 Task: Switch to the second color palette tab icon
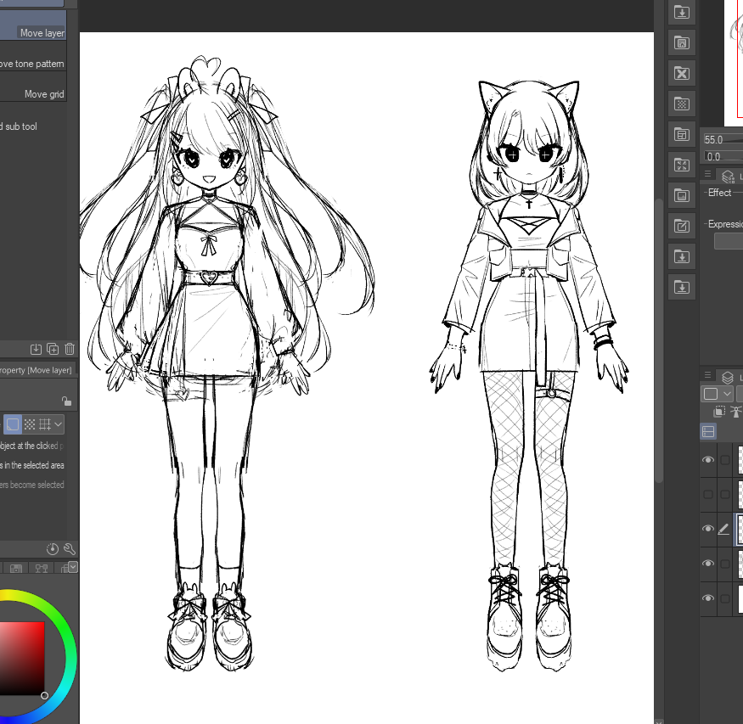tap(42, 568)
